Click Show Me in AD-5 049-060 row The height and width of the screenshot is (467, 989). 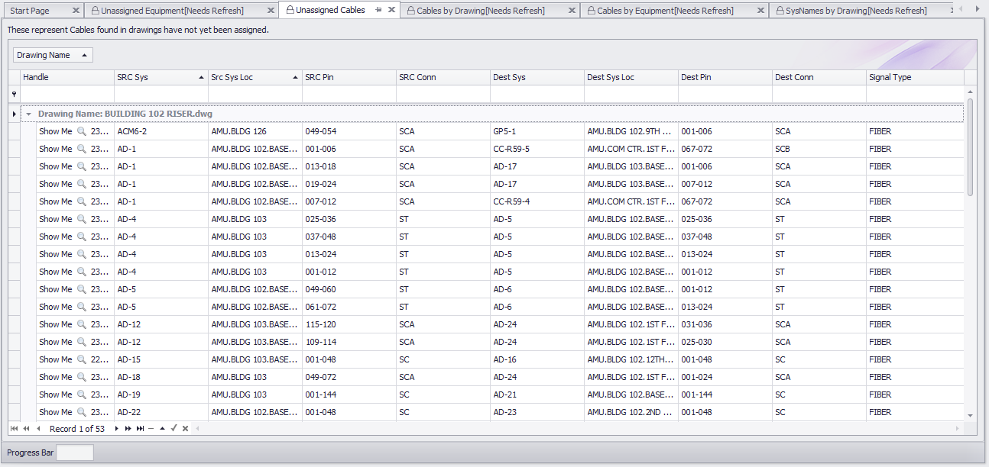[x=55, y=289]
